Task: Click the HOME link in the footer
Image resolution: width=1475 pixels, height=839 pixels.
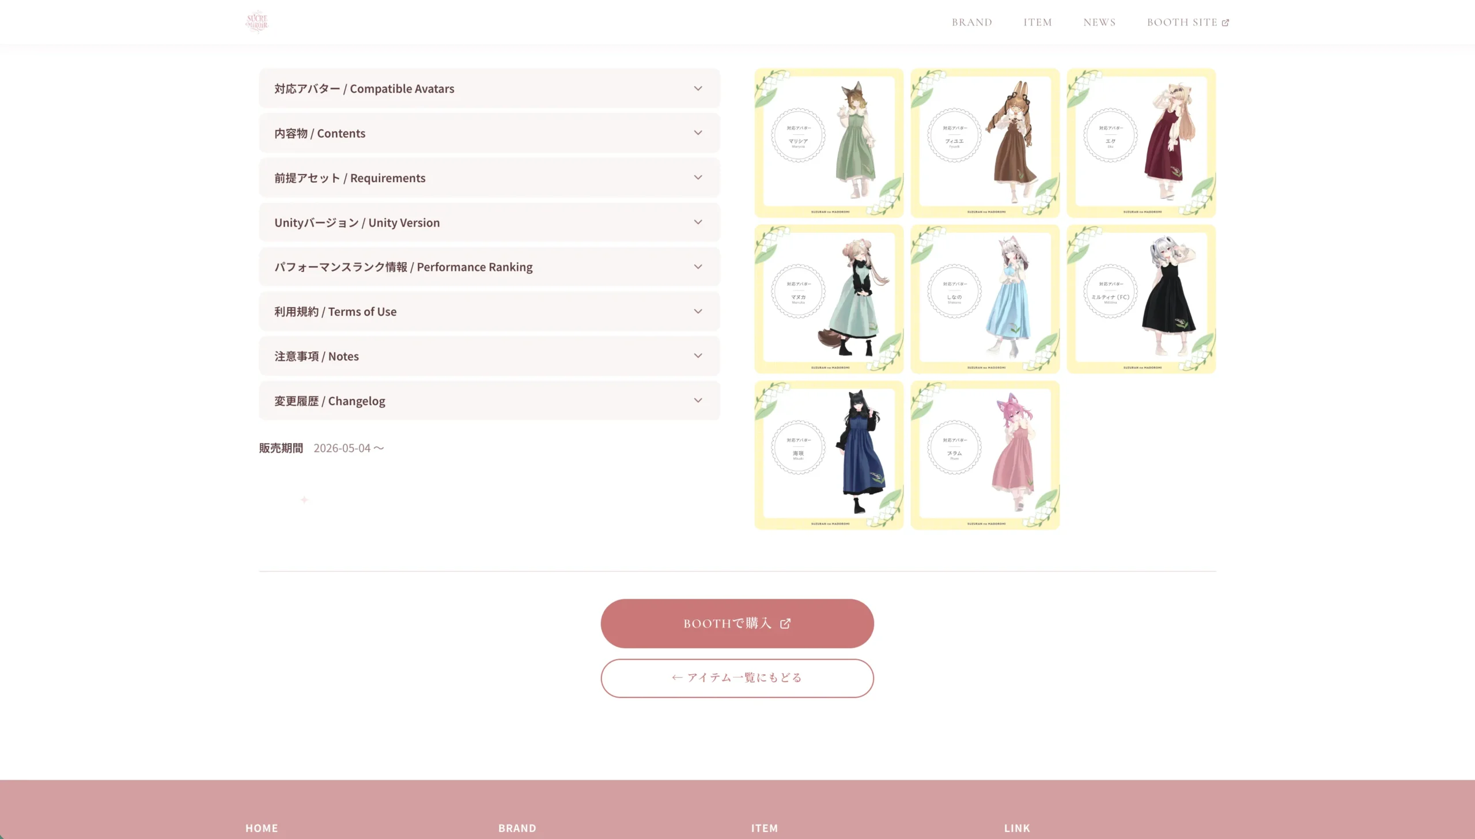Action: [262, 828]
